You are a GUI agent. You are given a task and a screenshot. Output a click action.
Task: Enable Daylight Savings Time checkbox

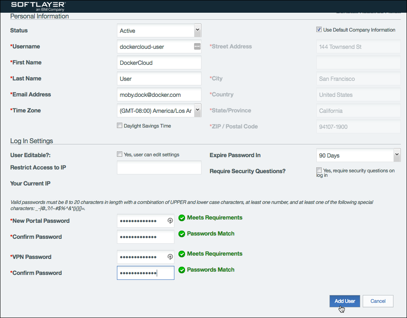tap(120, 126)
